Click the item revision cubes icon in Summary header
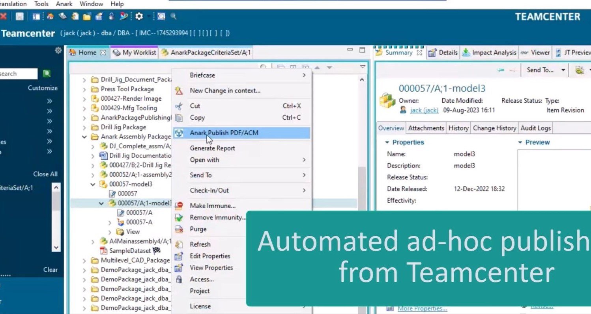 [387, 100]
